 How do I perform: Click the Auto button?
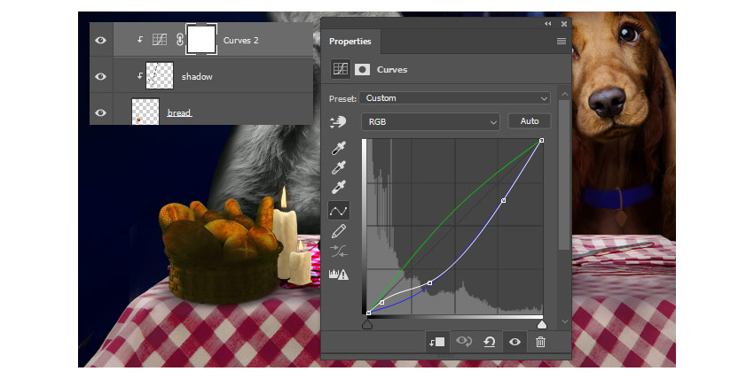530,121
